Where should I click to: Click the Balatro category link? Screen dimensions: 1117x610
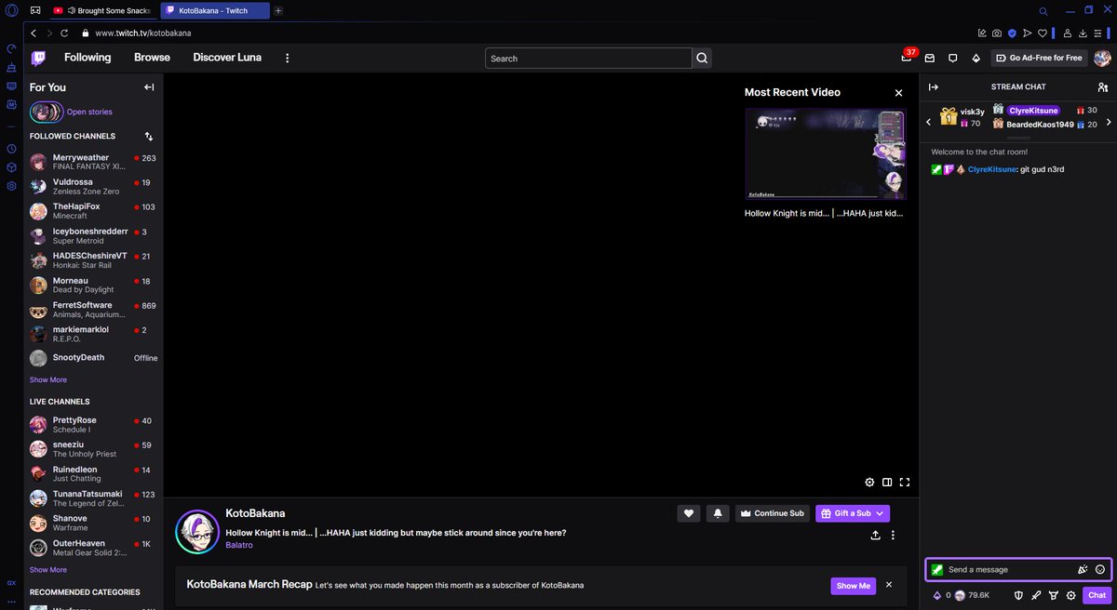pyautogui.click(x=240, y=546)
